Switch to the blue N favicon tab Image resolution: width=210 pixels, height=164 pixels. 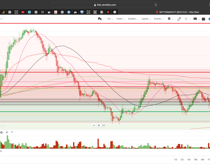coord(69,12)
